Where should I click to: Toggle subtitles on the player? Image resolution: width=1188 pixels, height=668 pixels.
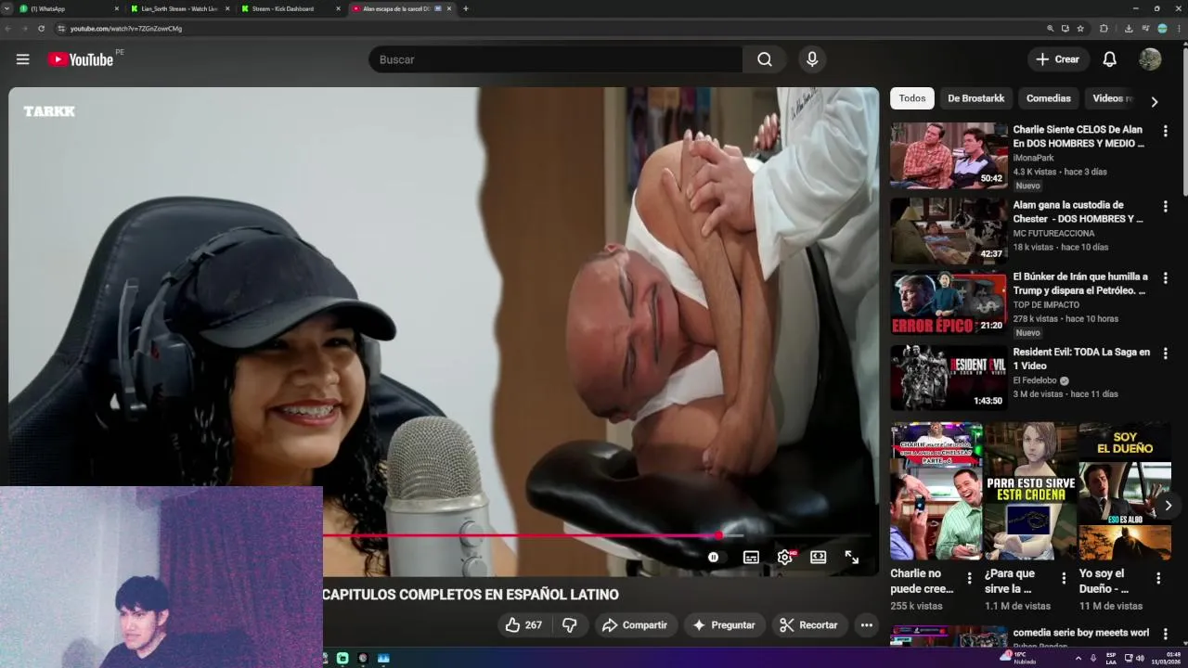[x=751, y=558]
